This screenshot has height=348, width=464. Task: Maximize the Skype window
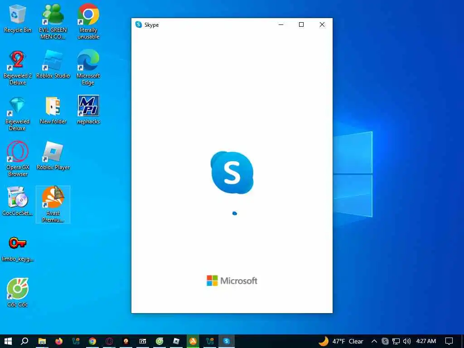click(301, 24)
